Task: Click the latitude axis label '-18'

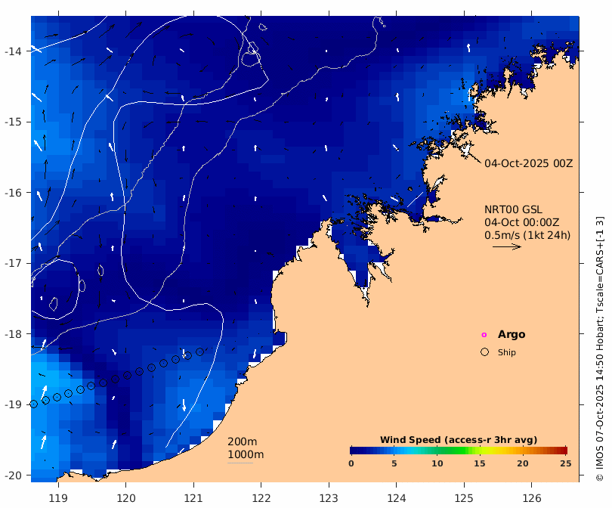Action: (x=13, y=334)
